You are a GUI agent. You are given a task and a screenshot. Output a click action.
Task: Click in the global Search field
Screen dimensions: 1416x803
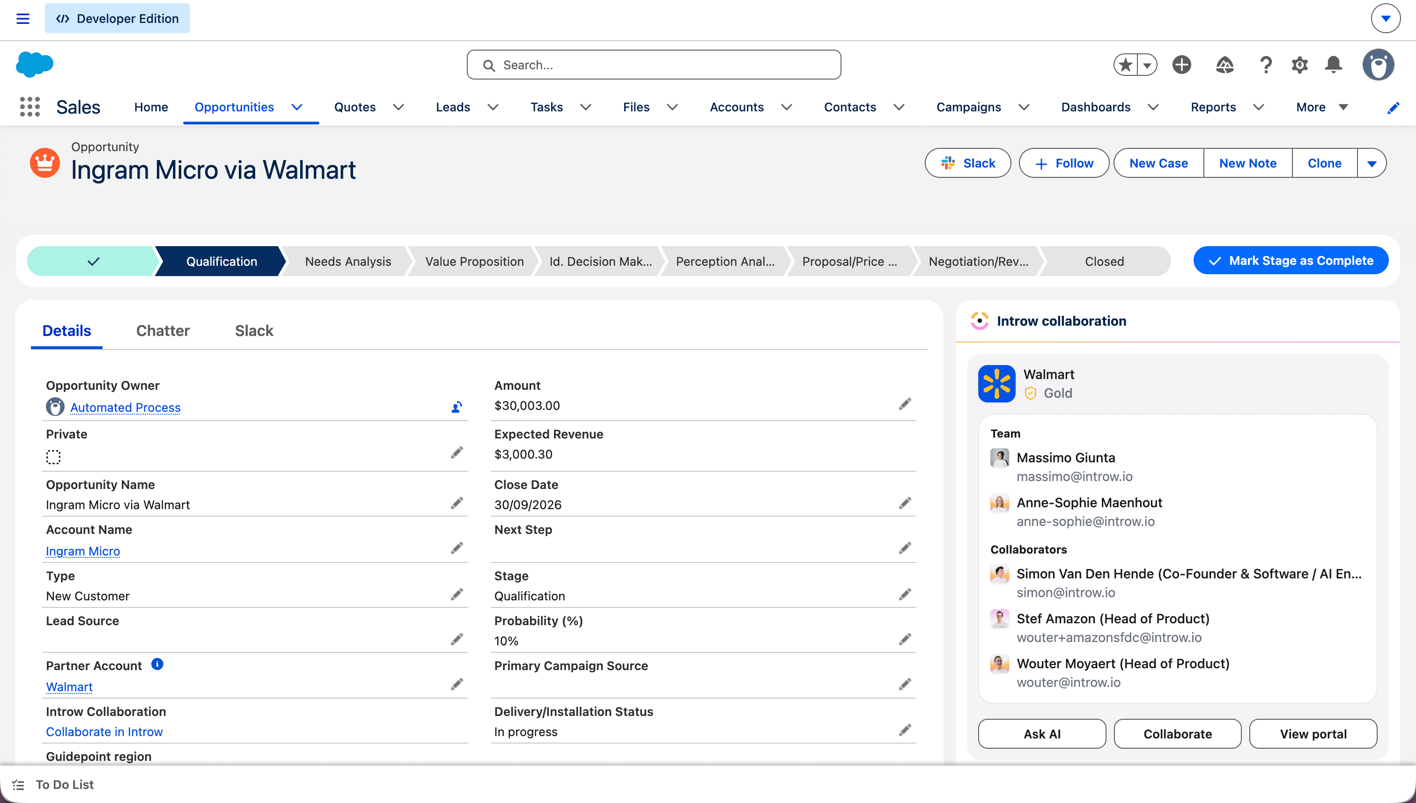pyautogui.click(x=654, y=65)
